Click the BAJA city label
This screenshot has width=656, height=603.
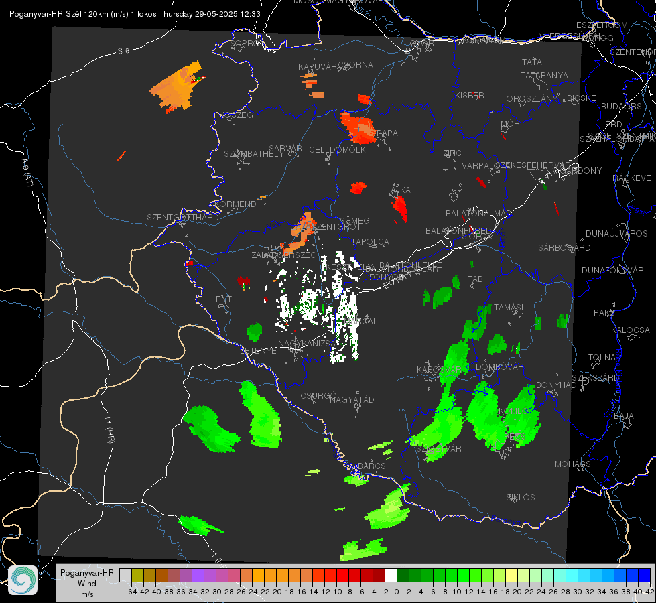pyautogui.click(x=624, y=416)
